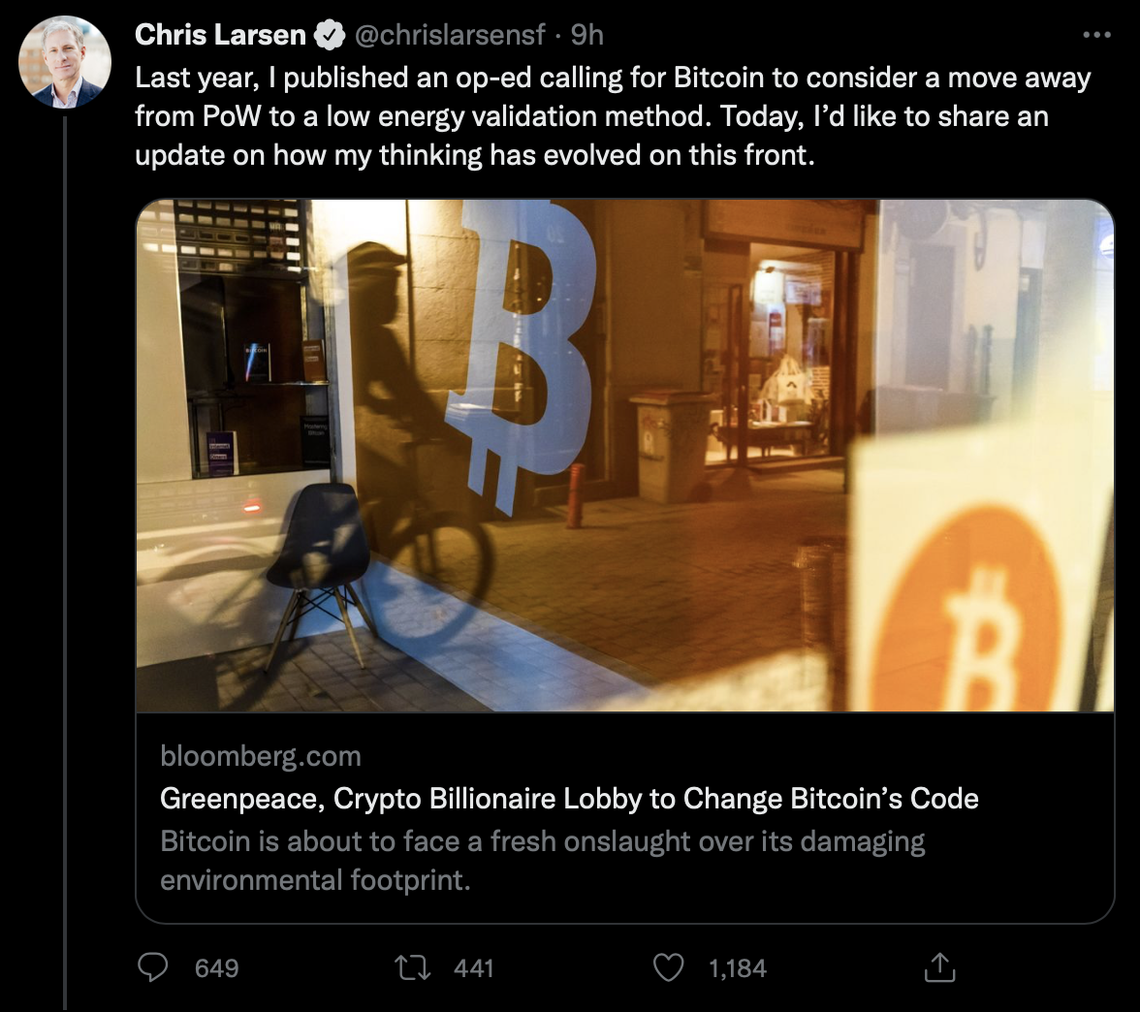Click the vertical thread connector line
1140x1012 pixels.
click(x=65, y=562)
